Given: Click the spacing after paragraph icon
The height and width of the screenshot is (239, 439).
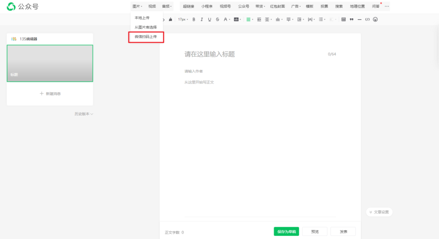Looking at the screenshot, I should click(x=288, y=19).
